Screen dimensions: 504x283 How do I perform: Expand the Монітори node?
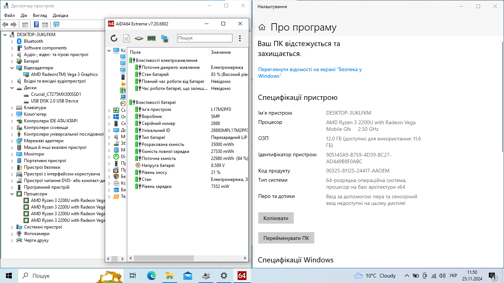(x=12, y=154)
